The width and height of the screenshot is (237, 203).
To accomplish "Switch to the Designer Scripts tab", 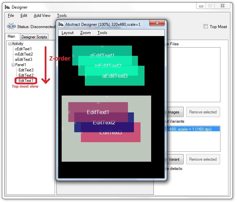I will click(x=34, y=37).
